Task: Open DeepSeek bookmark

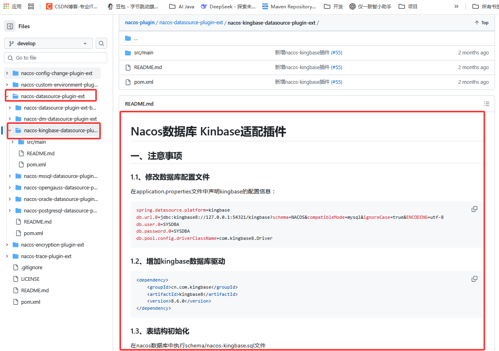Action: (228, 6)
